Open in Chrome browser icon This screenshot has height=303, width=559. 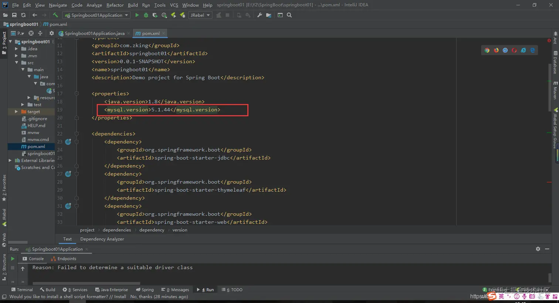(x=487, y=50)
